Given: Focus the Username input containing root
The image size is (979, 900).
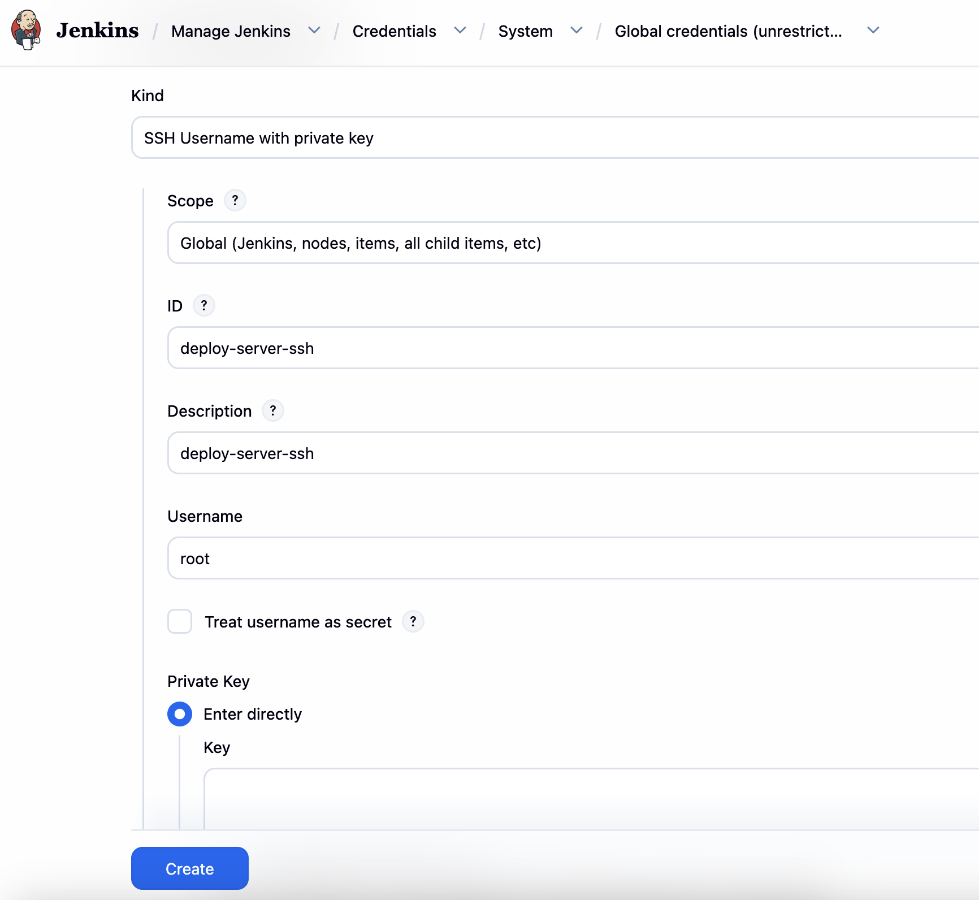Looking at the screenshot, I should click(571, 559).
